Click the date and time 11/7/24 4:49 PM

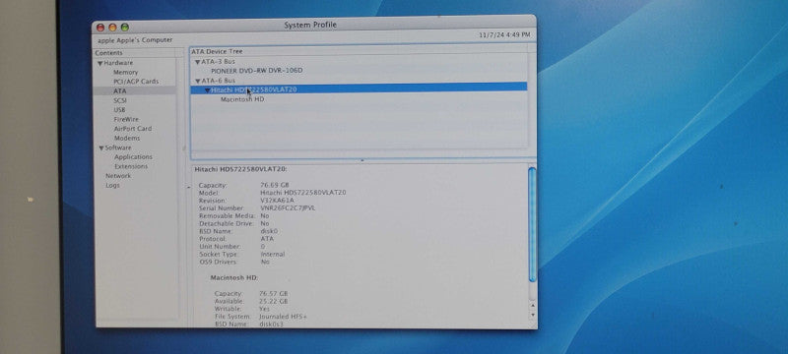click(504, 35)
